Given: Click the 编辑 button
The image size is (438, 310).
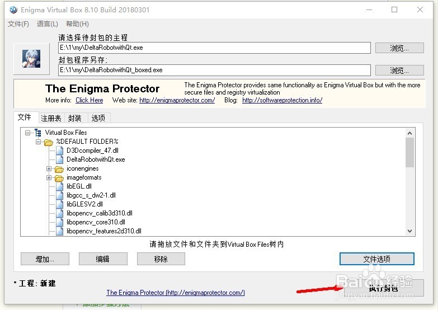Looking at the screenshot, I should [103, 259].
